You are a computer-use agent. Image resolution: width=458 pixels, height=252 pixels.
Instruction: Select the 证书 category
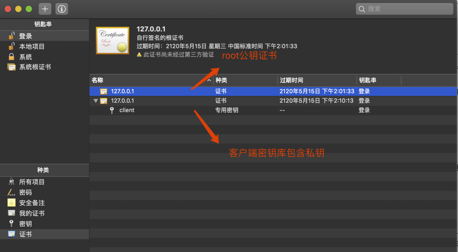25,234
